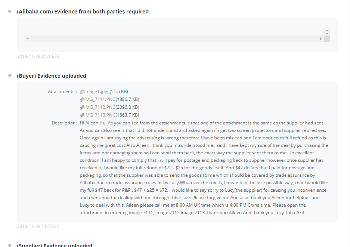Click the buyer's description text starting "Hi Aileen Hu"
Viewport: 350px width, 247px height.
click(204, 168)
